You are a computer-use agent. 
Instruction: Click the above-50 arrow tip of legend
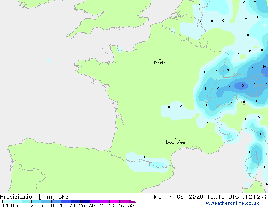tap(134, 202)
